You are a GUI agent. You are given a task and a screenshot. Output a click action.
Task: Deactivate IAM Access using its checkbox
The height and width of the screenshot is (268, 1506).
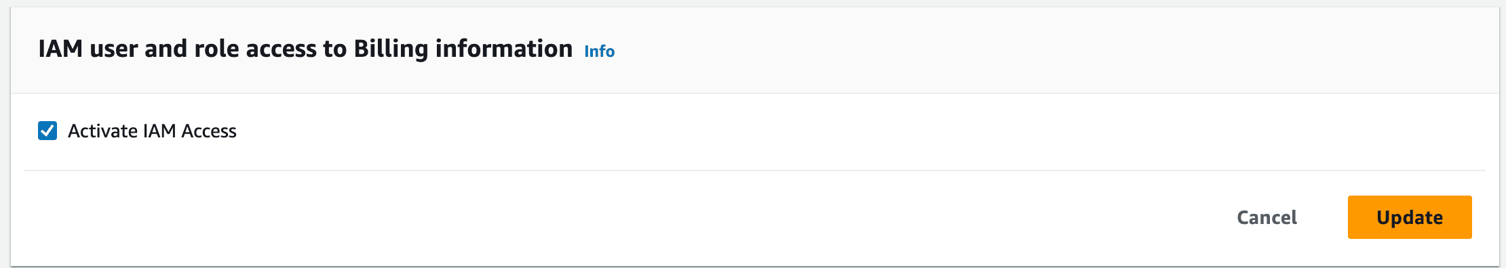(x=47, y=131)
